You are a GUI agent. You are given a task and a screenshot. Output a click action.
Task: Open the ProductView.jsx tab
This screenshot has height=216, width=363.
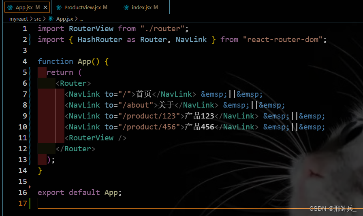pyautogui.click(x=85, y=7)
